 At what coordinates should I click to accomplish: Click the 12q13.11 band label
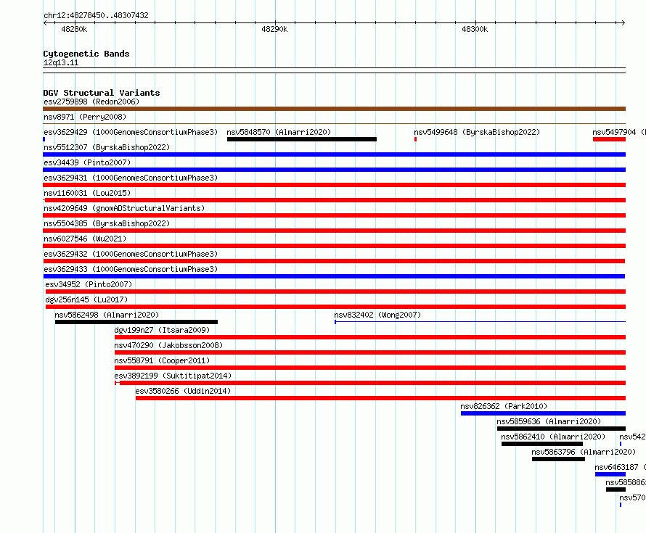coord(61,62)
